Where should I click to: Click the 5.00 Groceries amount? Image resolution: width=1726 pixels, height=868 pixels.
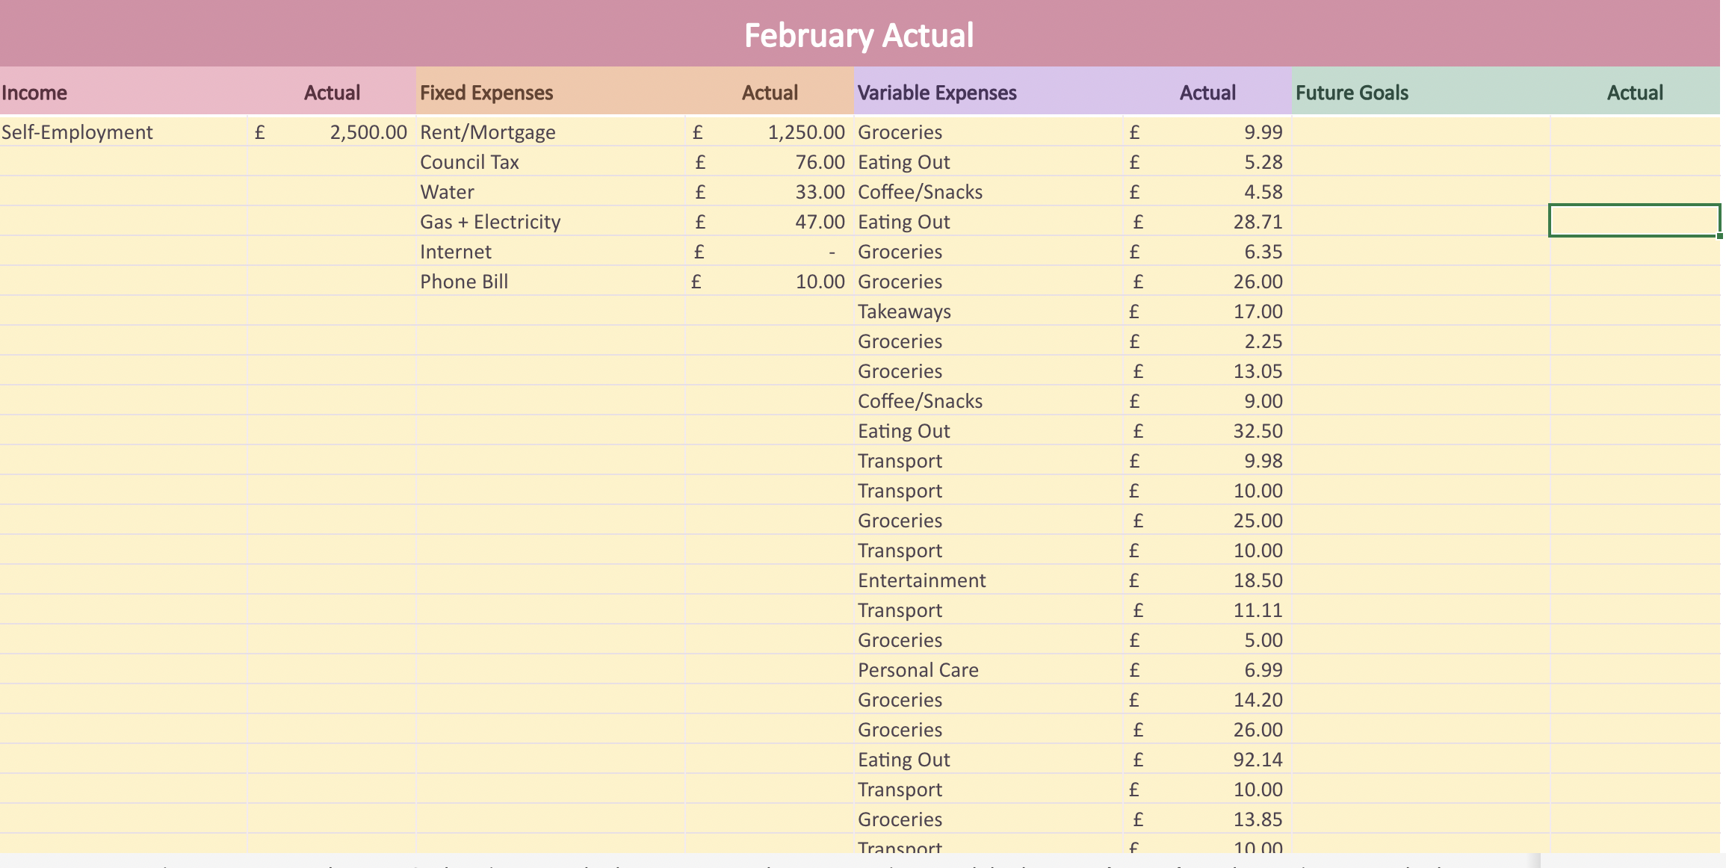tap(1207, 640)
